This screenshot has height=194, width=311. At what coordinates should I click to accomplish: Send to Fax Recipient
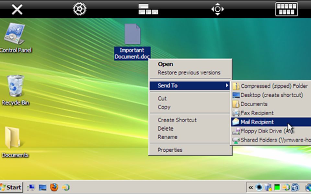(x=271, y=113)
